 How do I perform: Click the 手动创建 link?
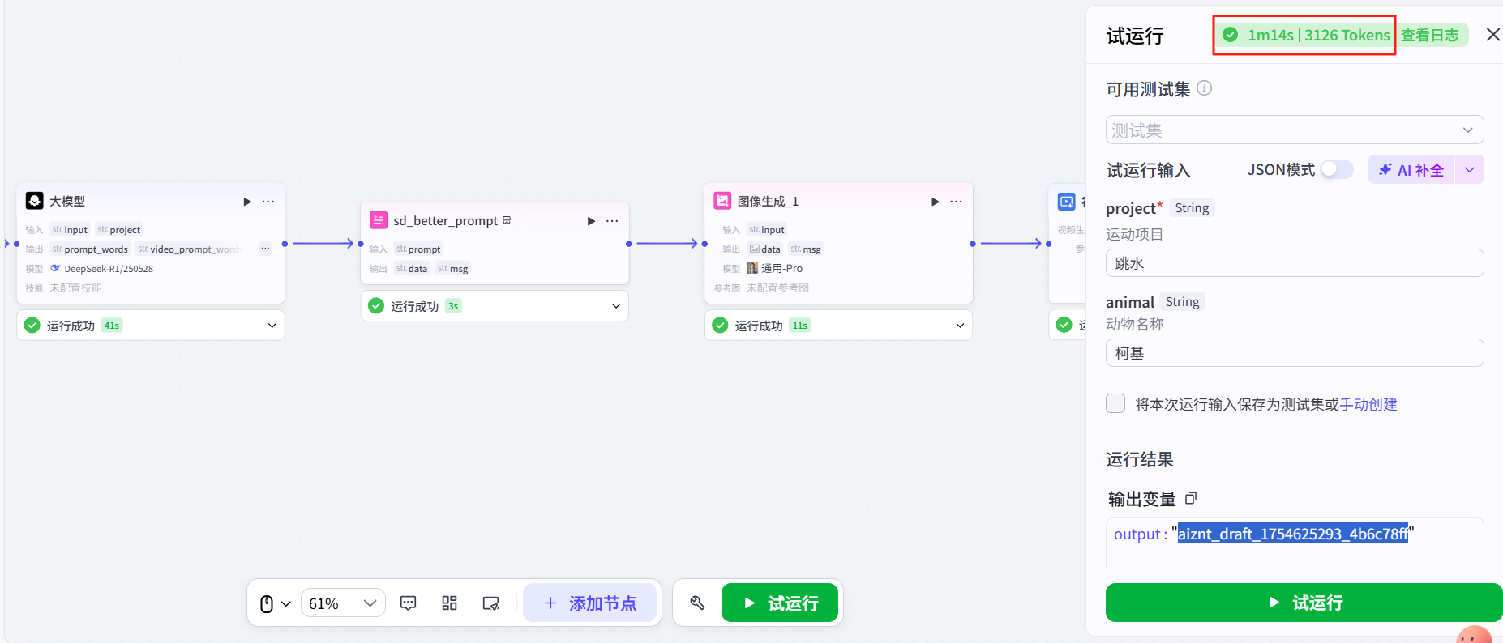pos(1368,404)
